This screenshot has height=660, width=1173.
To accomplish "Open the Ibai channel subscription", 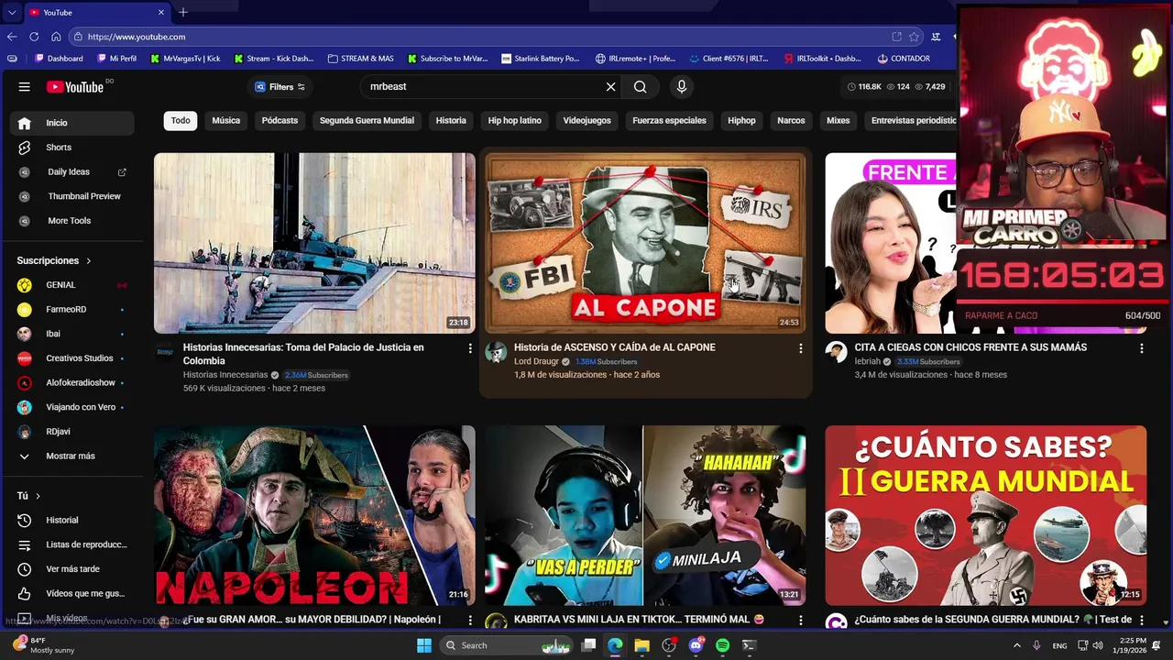I will click(71, 334).
